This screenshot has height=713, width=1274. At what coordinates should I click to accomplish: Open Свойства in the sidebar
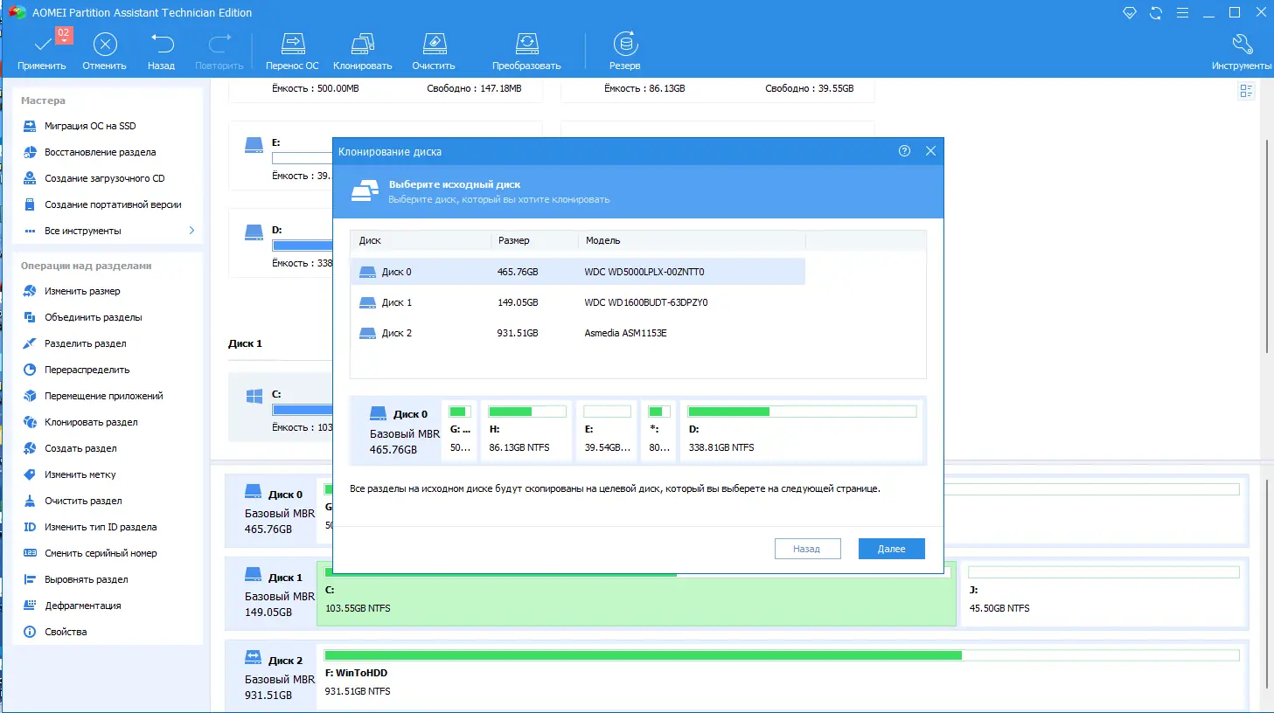click(66, 632)
